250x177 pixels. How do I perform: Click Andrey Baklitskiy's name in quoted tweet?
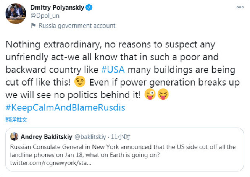click(x=45, y=137)
